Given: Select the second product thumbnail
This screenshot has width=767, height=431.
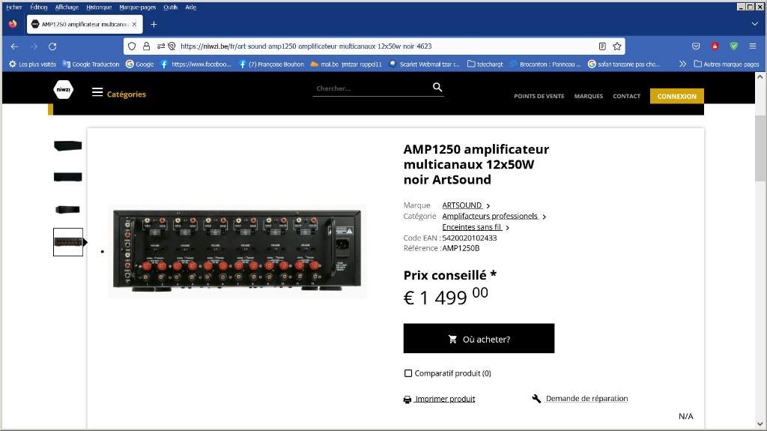Looking at the screenshot, I should [67, 177].
